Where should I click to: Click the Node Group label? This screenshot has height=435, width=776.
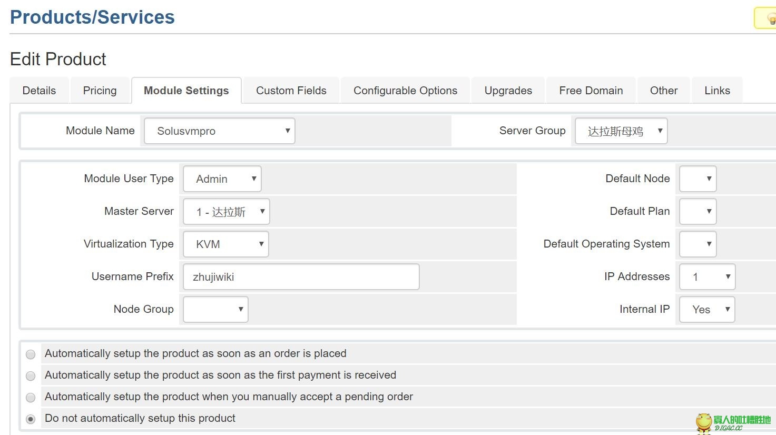(x=143, y=309)
